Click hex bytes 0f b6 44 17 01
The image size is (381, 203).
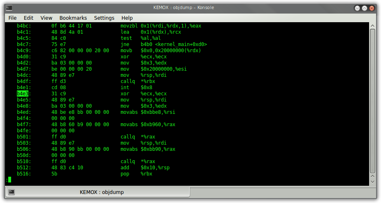[72, 26]
